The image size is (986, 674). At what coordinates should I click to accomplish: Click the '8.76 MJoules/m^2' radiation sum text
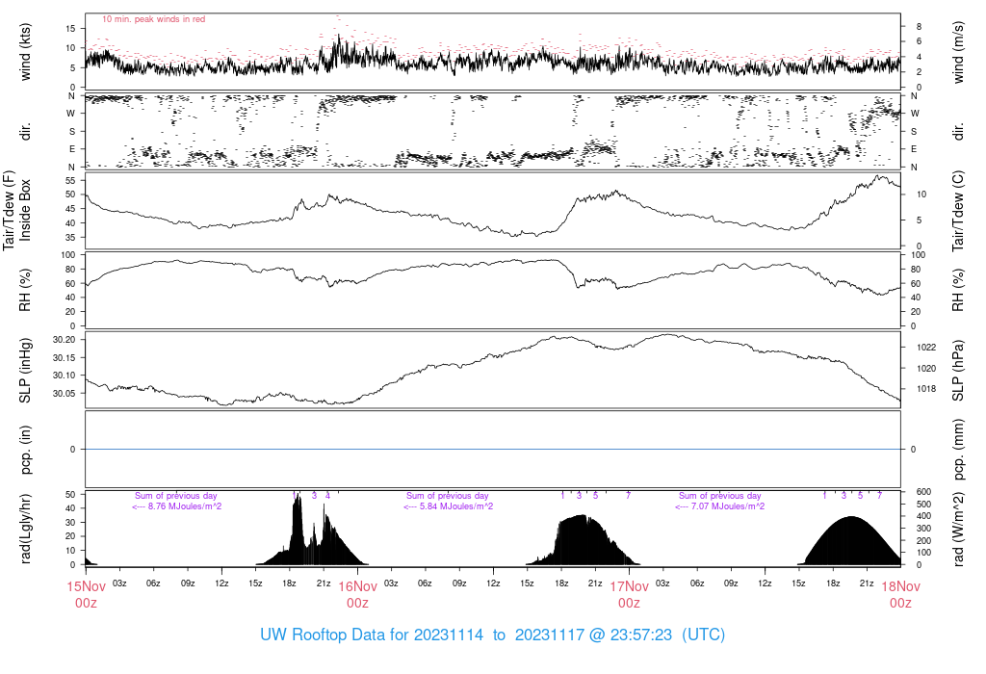(x=184, y=506)
